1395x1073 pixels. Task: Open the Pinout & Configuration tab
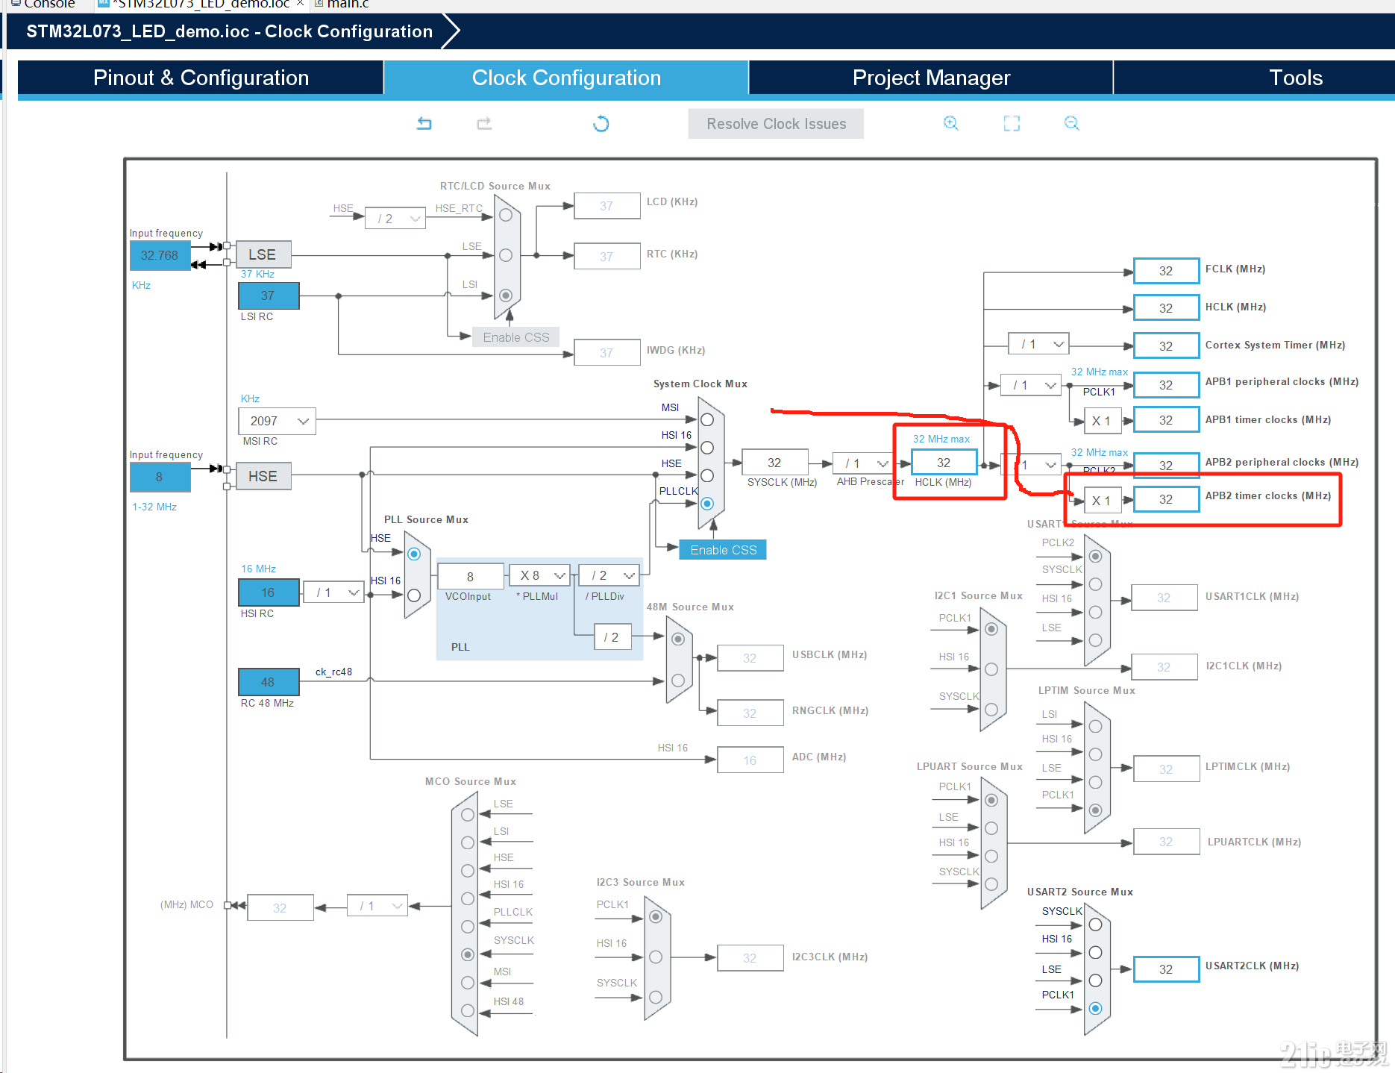tap(201, 78)
